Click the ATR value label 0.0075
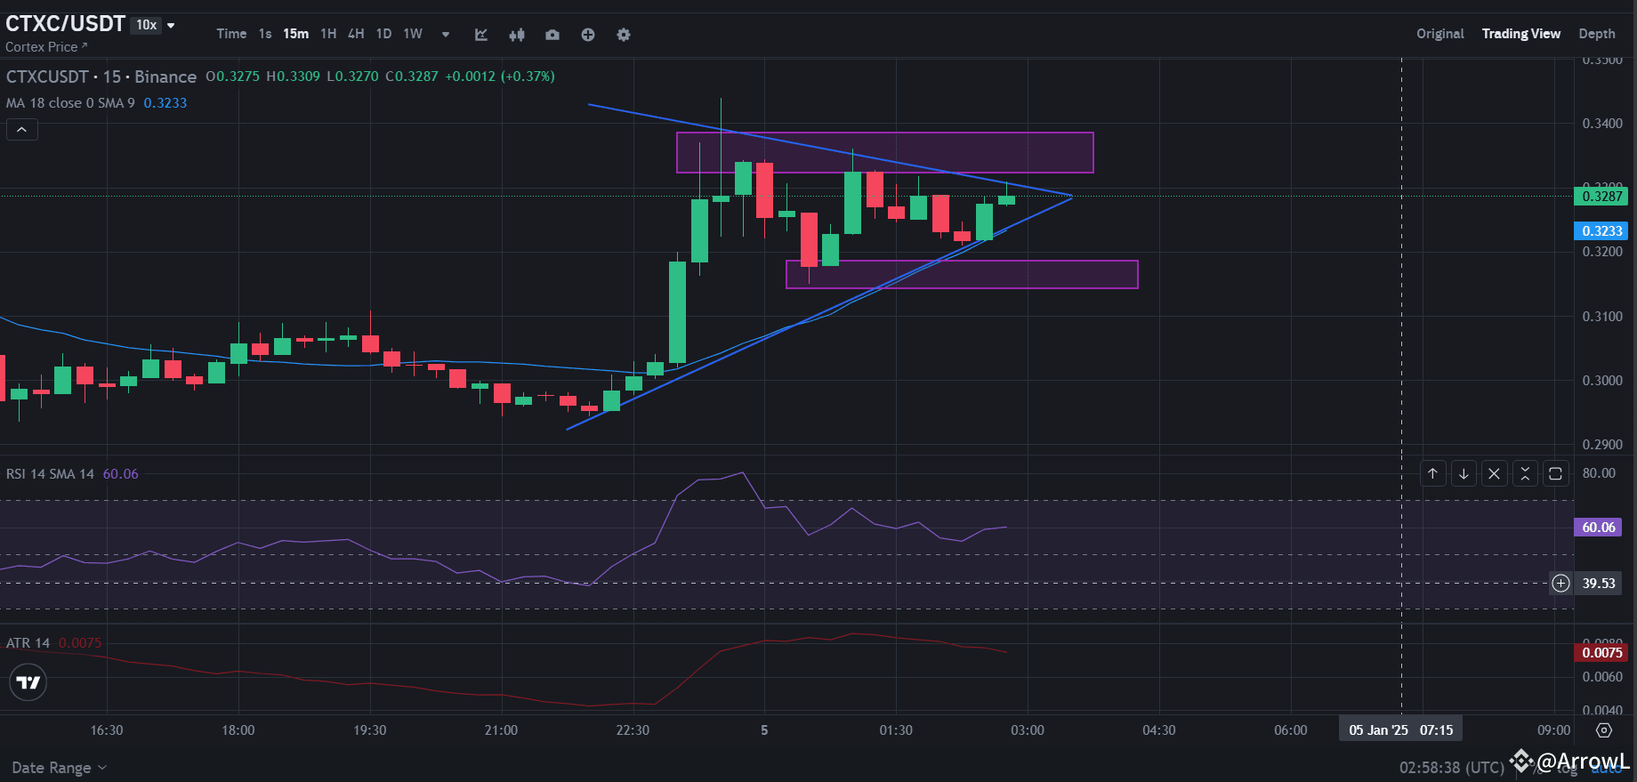The width and height of the screenshot is (1637, 782). coord(1601,653)
